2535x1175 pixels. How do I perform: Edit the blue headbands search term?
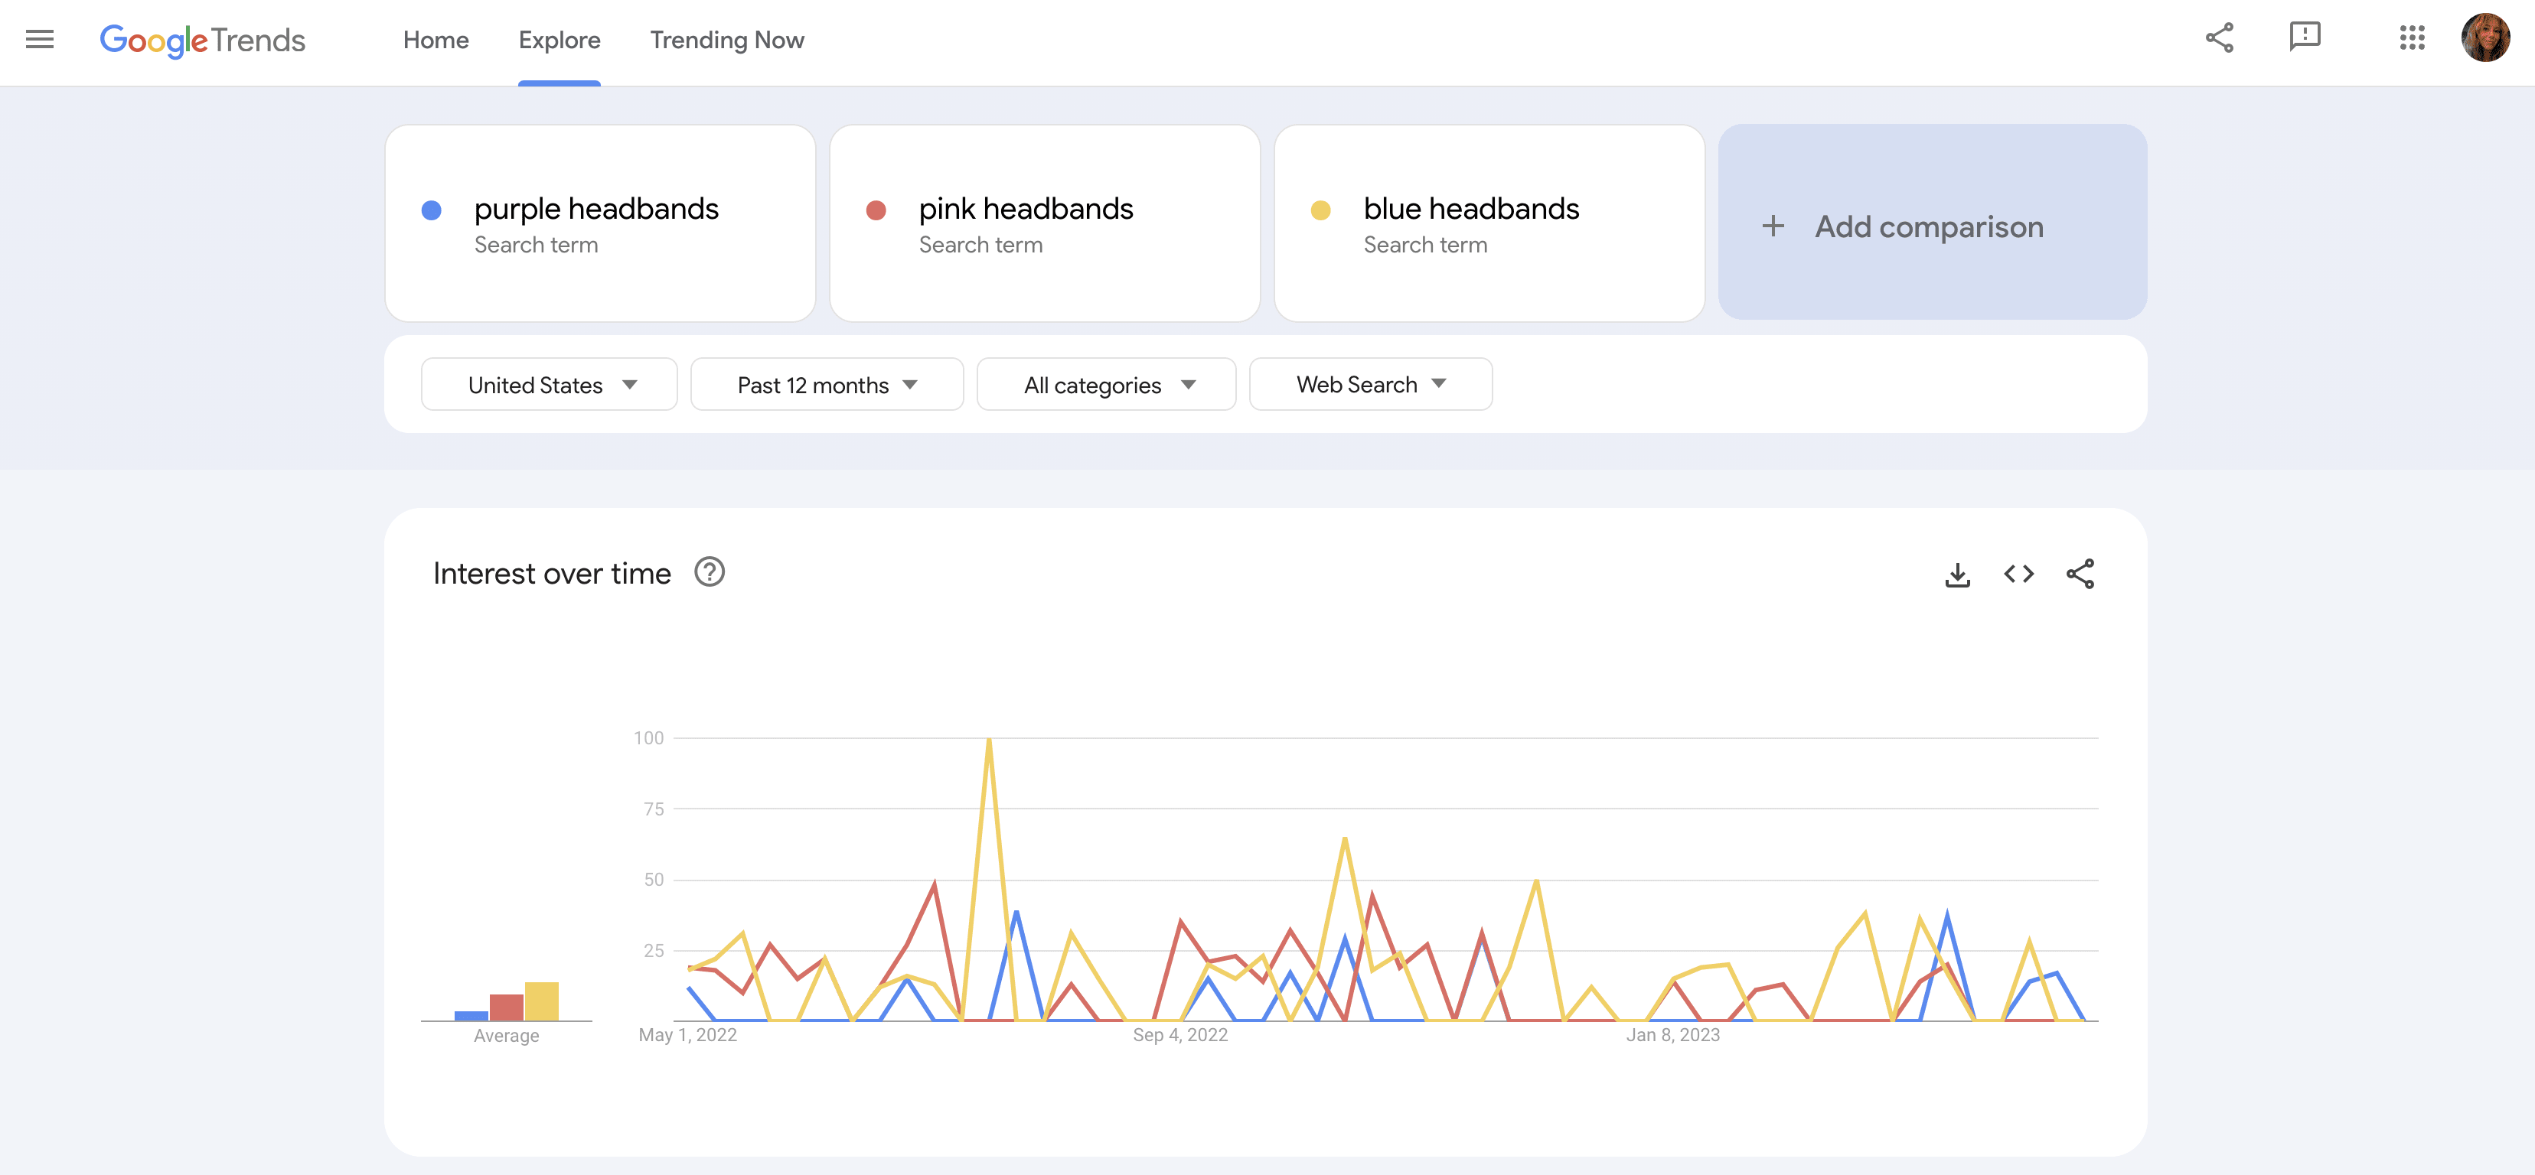coord(1489,223)
